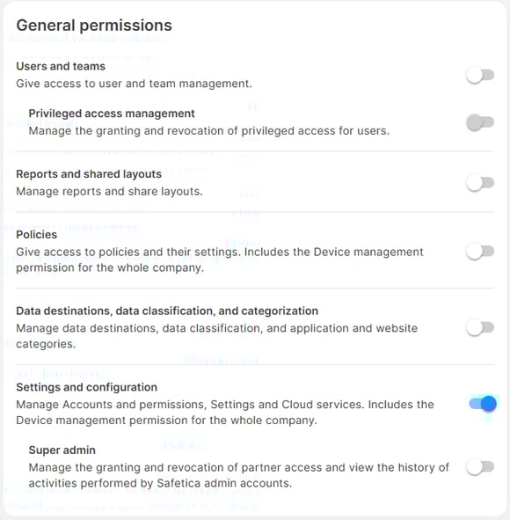Select the Policies section title
Image resolution: width=510 pixels, height=520 pixels.
36,235
